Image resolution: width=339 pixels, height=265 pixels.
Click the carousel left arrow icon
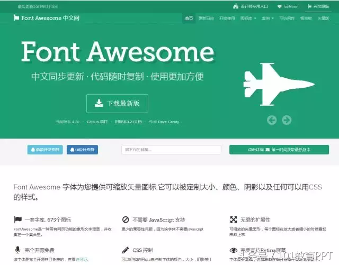click(272, 120)
